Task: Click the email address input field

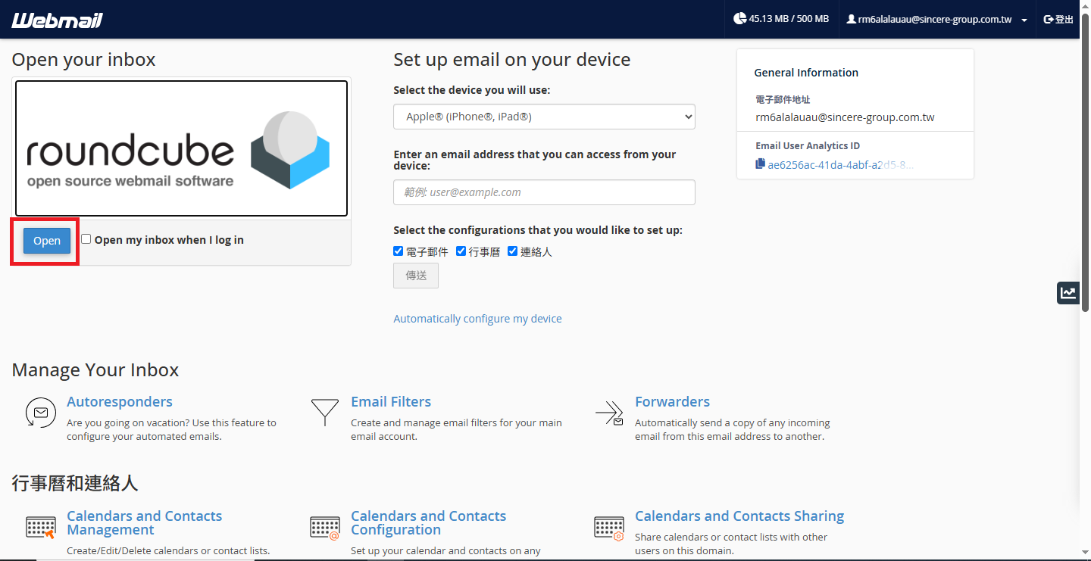Action: (544, 192)
